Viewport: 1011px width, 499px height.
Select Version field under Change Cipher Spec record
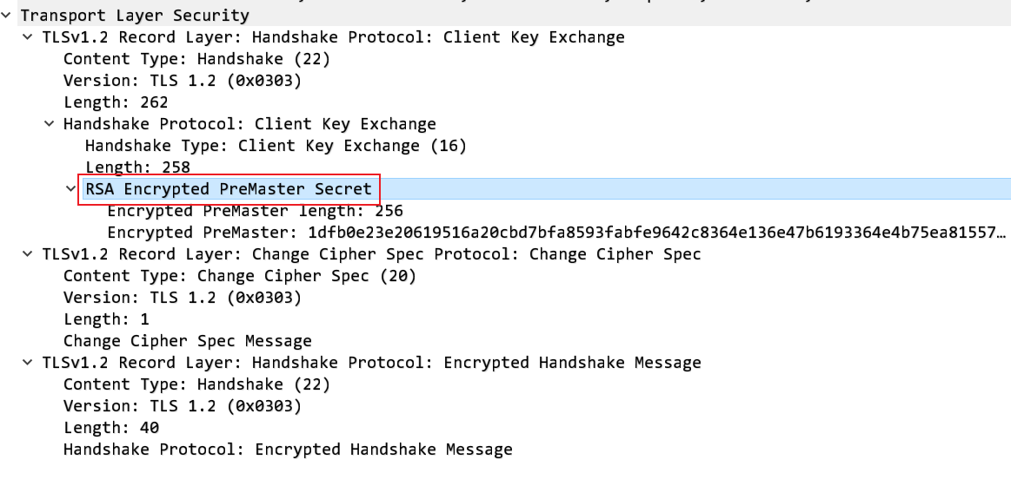tap(183, 298)
